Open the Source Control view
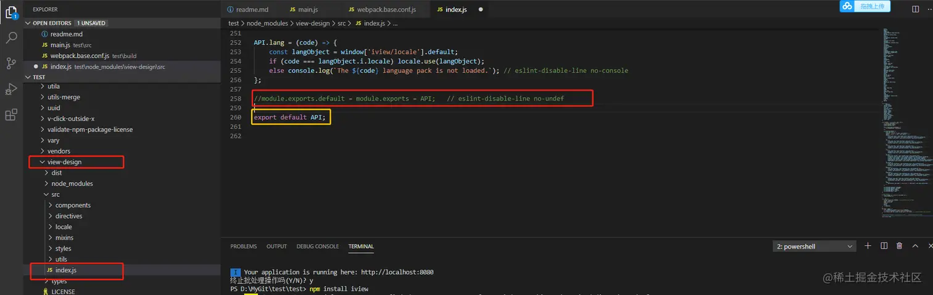The width and height of the screenshot is (933, 295). [11, 63]
